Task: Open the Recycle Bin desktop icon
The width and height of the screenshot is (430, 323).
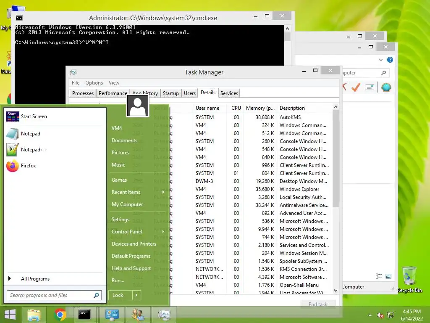Action: coord(409,280)
